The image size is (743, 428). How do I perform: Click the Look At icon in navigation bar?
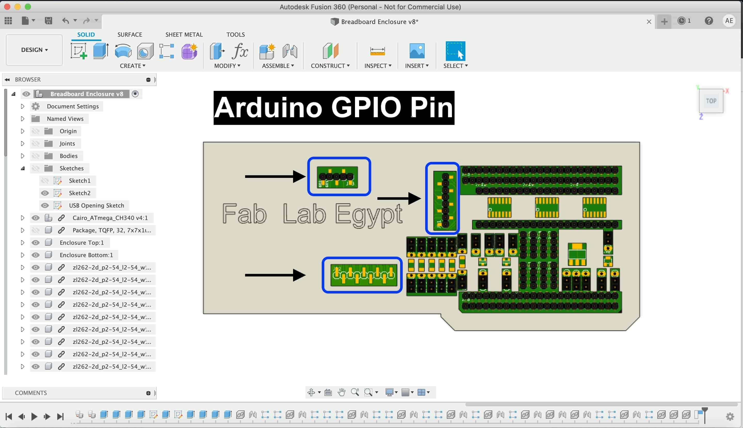328,392
